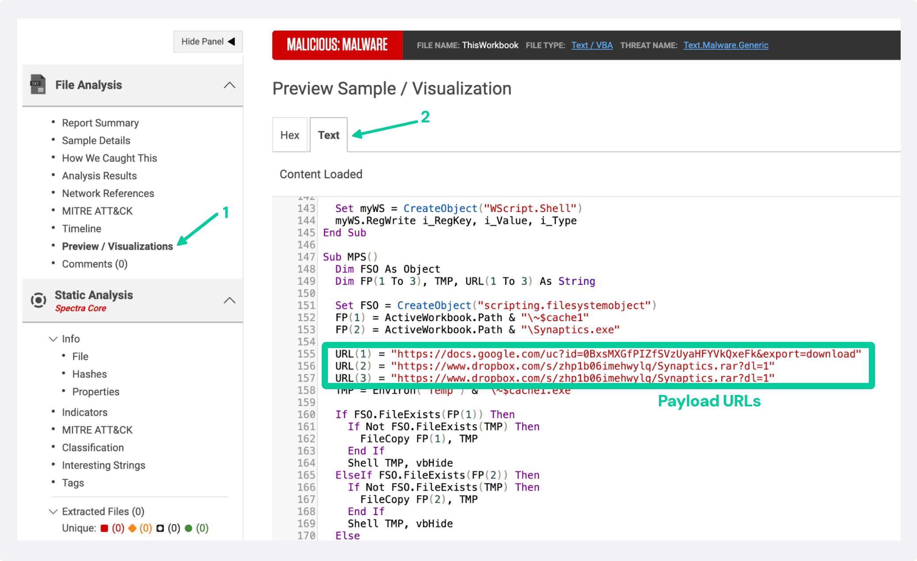Select the Text tab
917x561 pixels.
328,135
